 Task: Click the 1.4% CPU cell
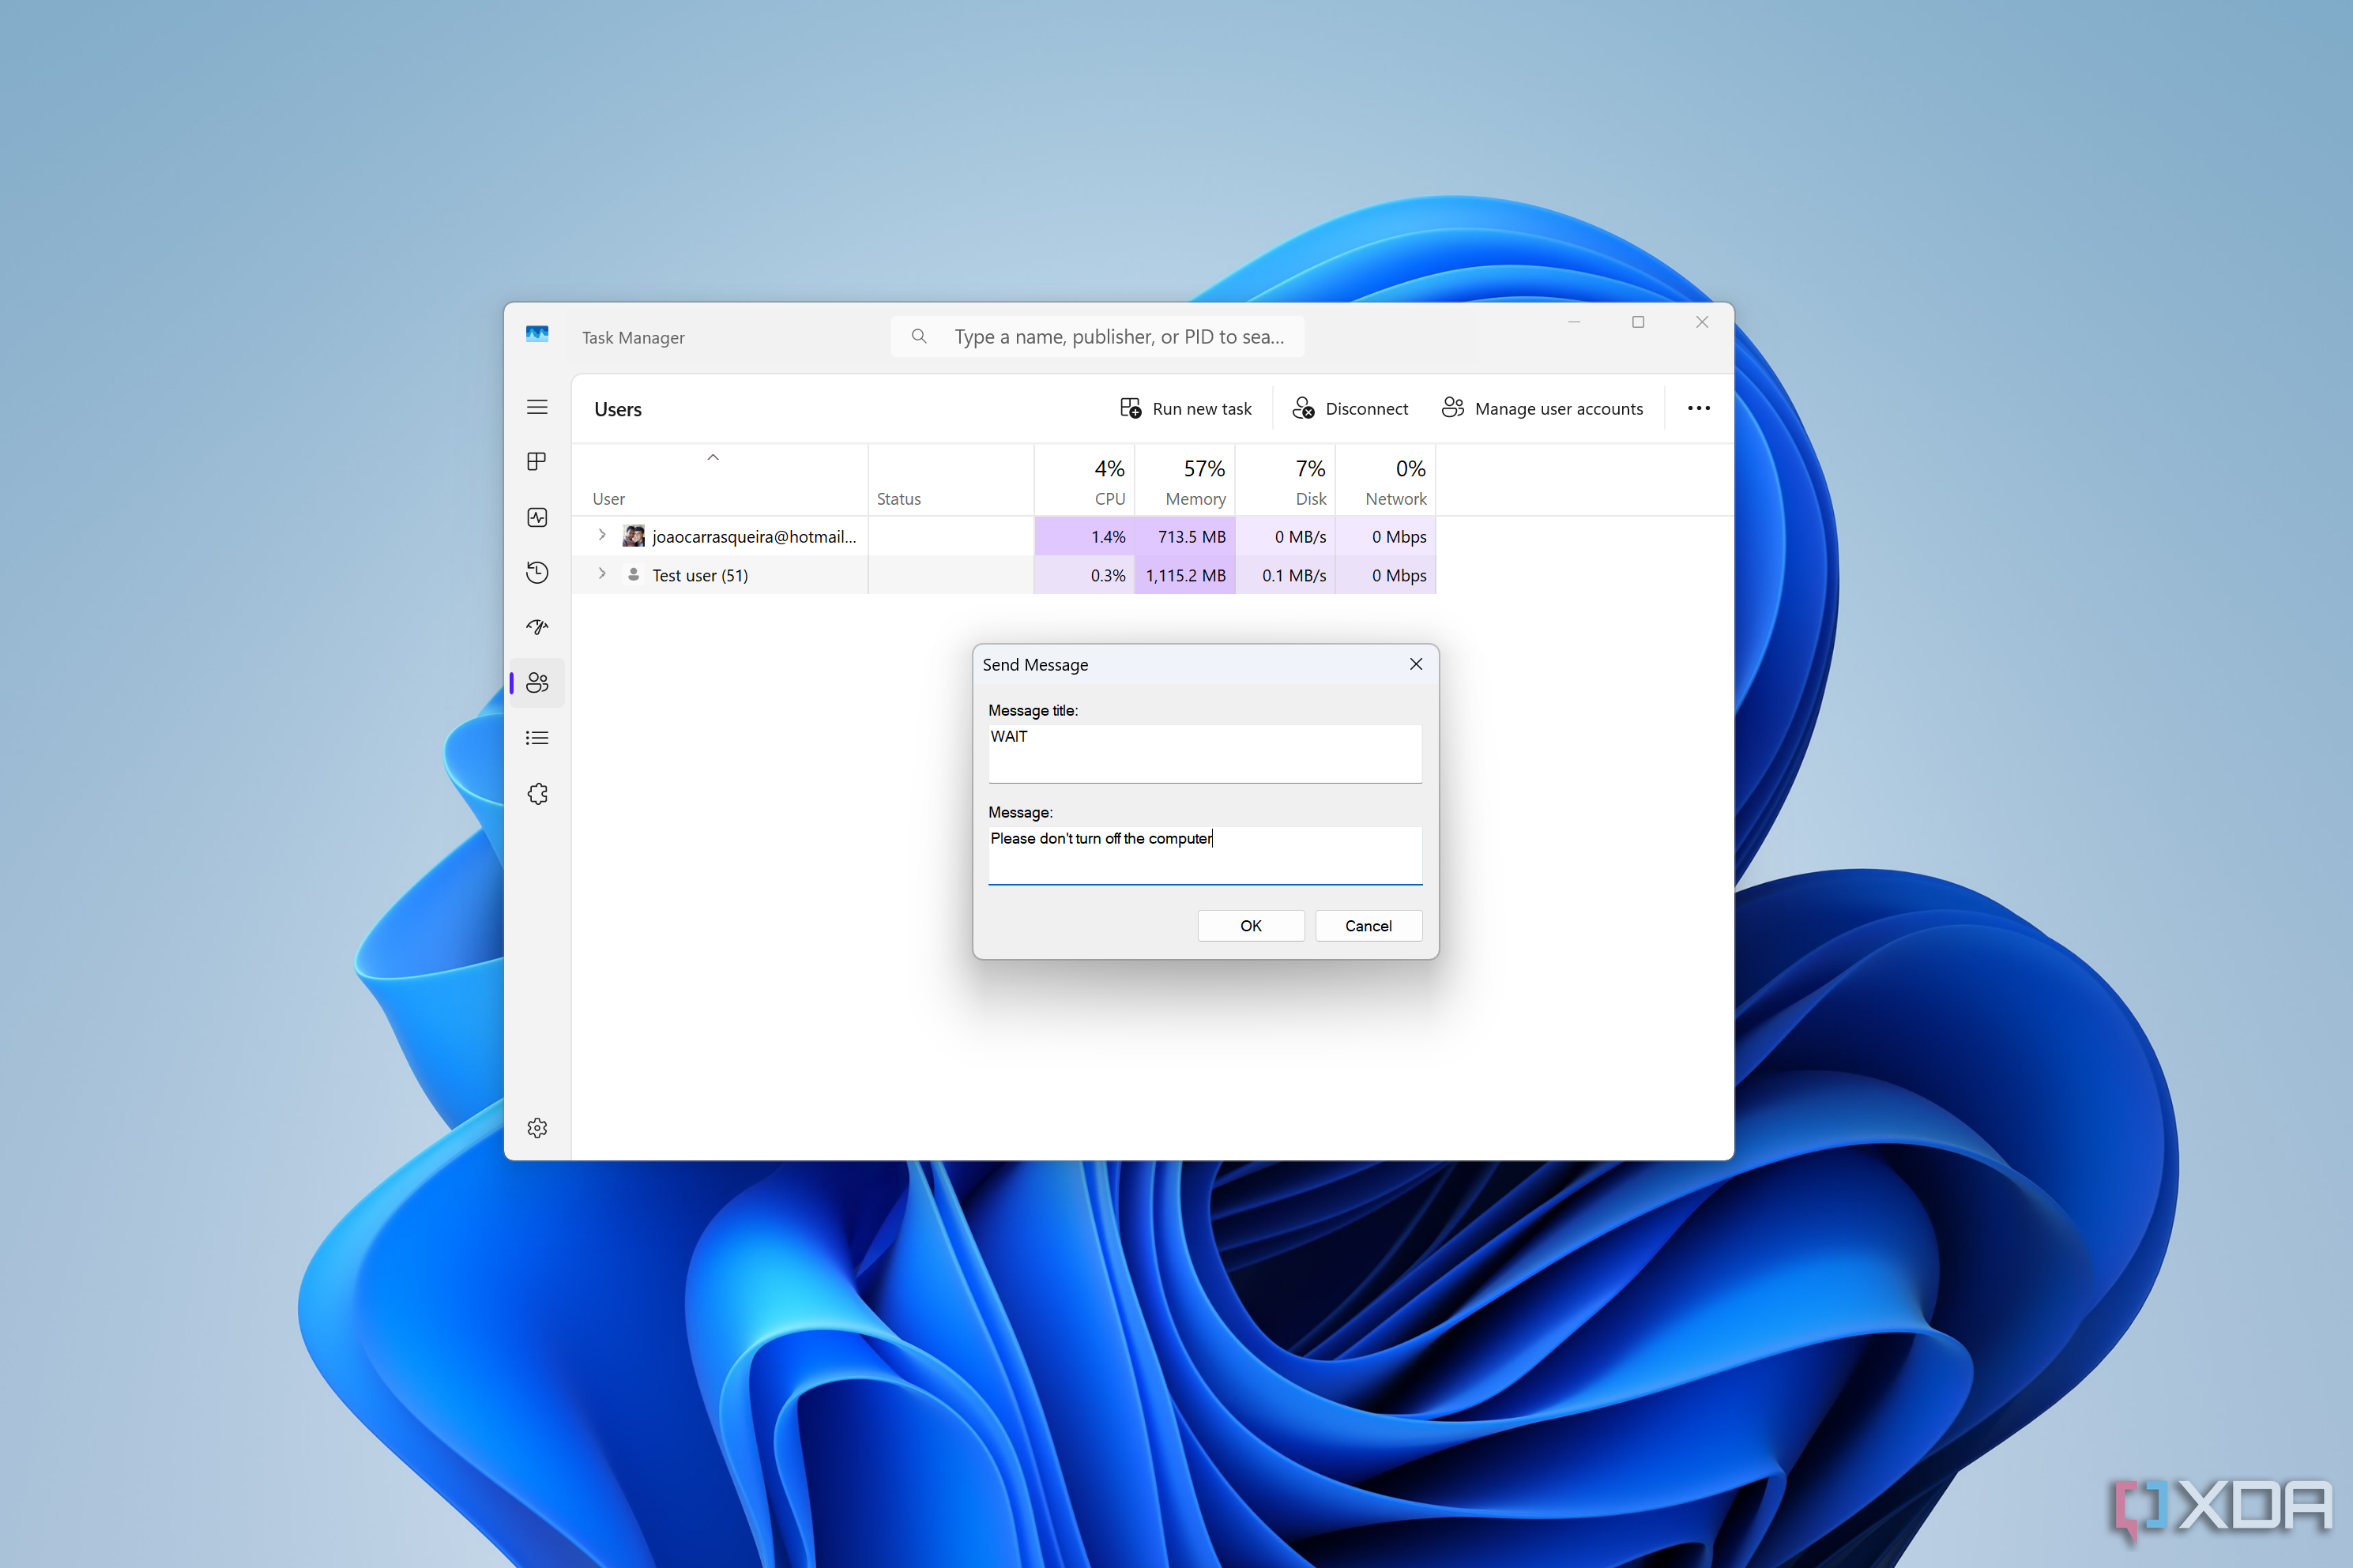pyautogui.click(x=1084, y=537)
